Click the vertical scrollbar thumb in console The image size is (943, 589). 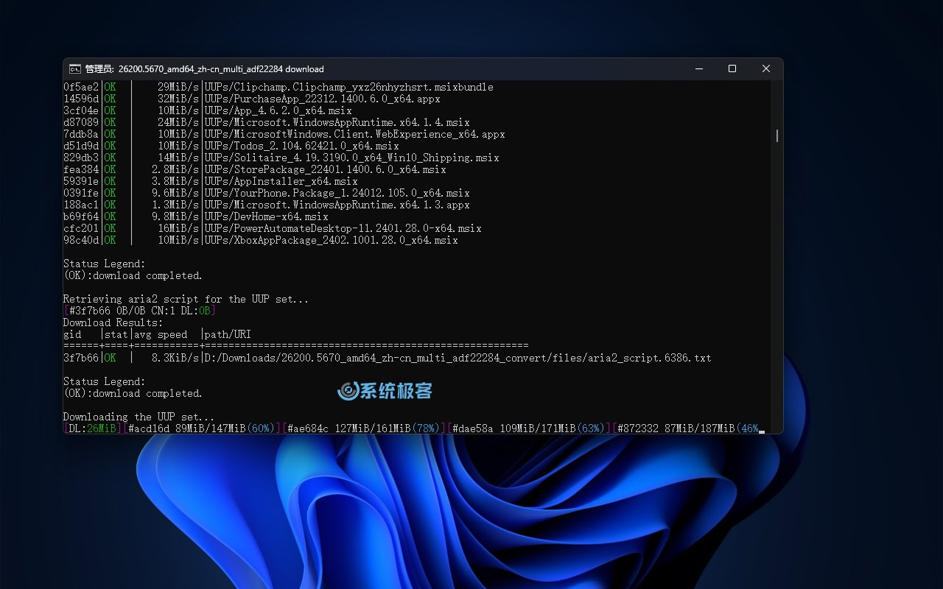(x=777, y=135)
